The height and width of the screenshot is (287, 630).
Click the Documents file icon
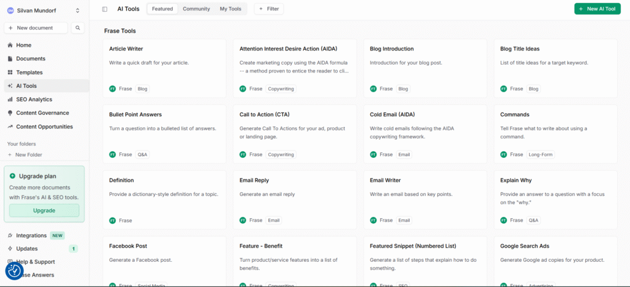(10, 58)
